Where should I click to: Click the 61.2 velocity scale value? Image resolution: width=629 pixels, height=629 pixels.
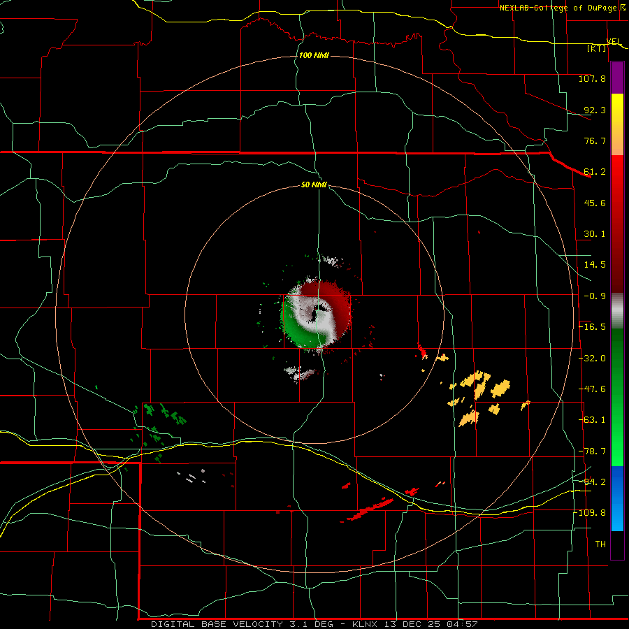click(x=595, y=172)
